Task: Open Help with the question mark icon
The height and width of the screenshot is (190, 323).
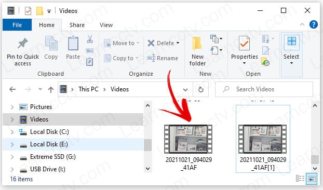Action: [x=313, y=24]
